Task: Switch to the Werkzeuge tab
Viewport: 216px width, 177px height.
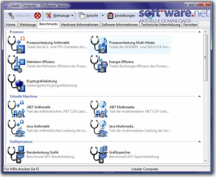Action: [28, 25]
